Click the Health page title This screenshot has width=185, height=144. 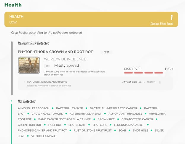(x=13, y=5)
